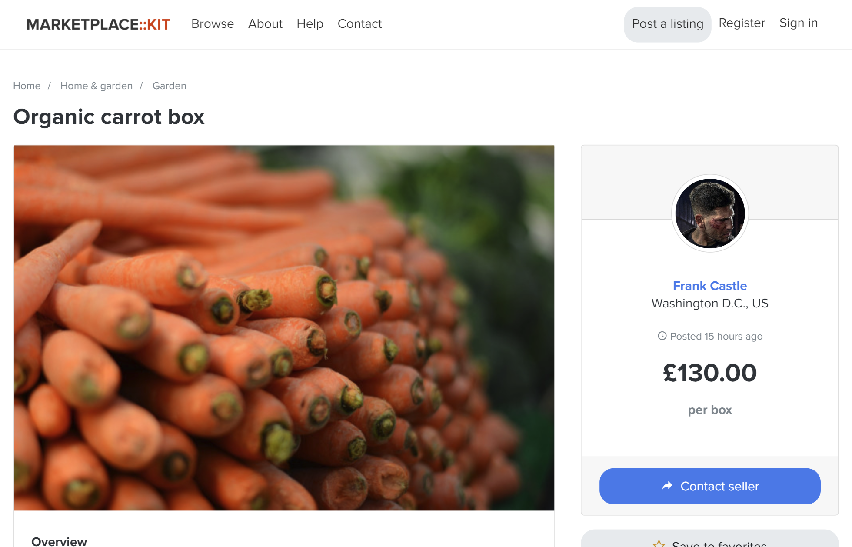Click the MARKETPLACE::KIT logo
Image resolution: width=852 pixels, height=547 pixels.
tap(98, 24)
